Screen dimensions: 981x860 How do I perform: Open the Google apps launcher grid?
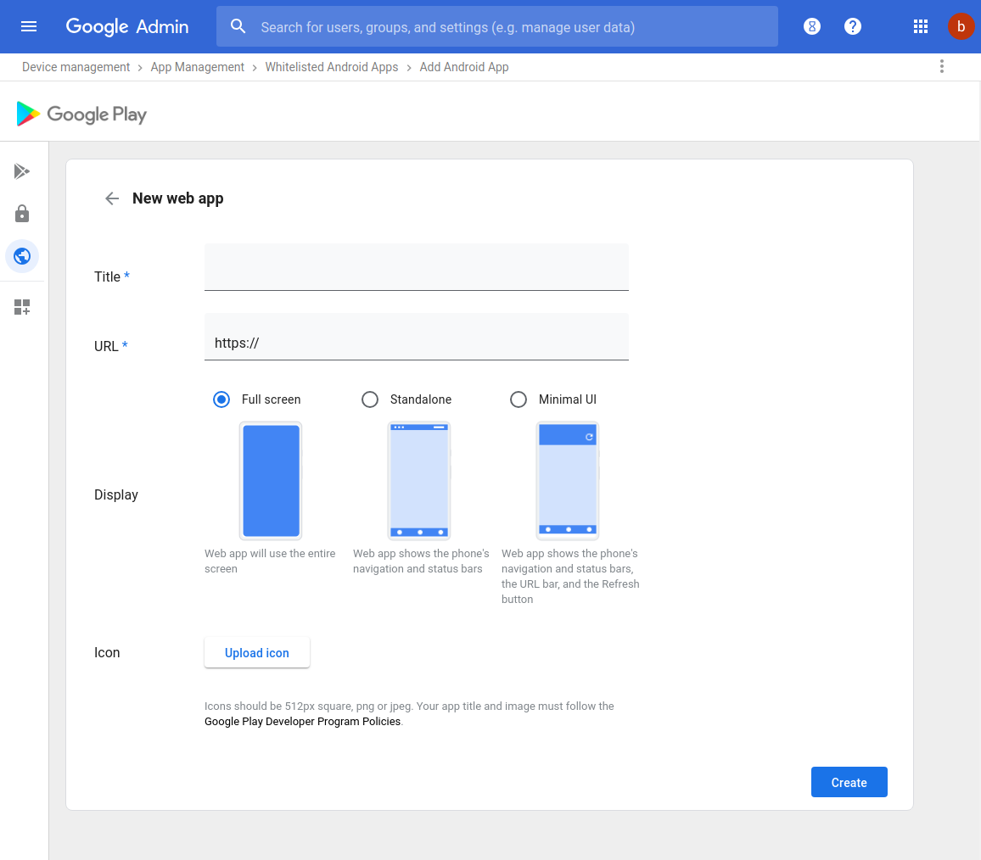click(x=921, y=26)
